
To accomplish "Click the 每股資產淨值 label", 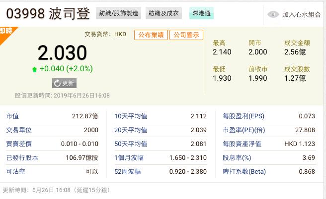I will (x=242, y=144).
